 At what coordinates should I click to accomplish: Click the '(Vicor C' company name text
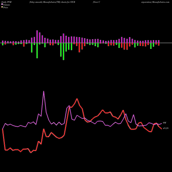point(97,2)
